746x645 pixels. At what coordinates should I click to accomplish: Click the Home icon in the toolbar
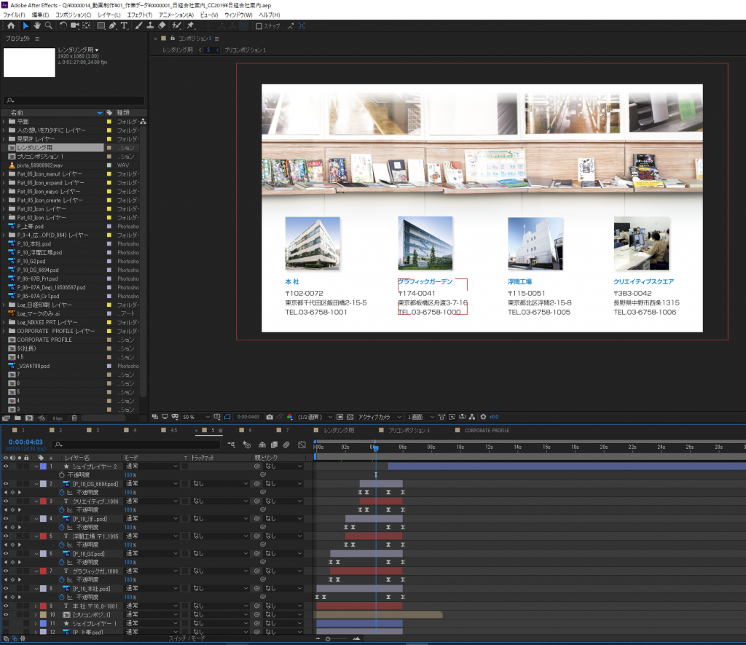pos(11,26)
